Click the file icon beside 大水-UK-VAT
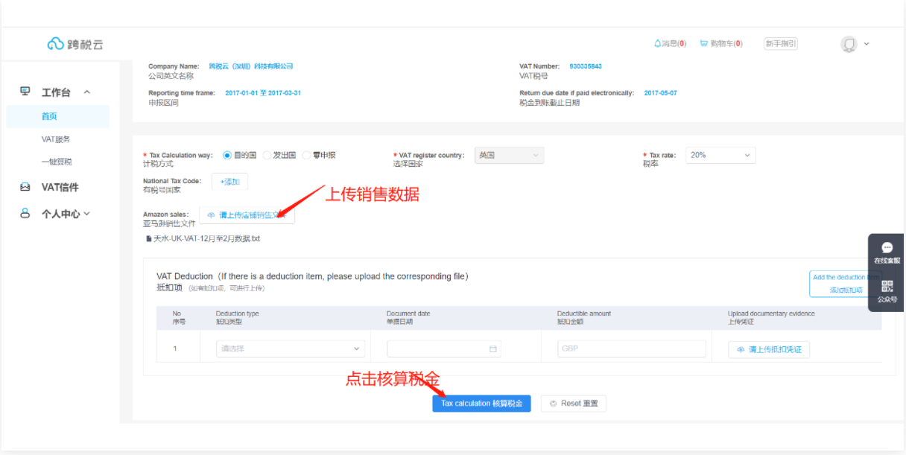The width and height of the screenshot is (906, 455). [x=149, y=239]
